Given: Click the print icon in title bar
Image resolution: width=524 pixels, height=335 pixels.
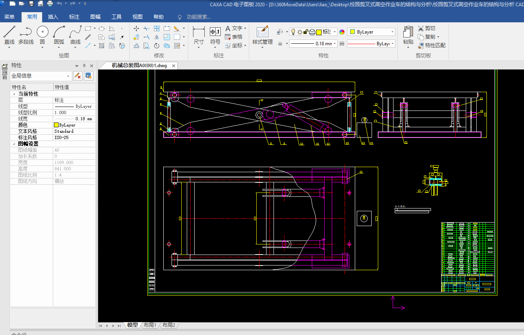Looking at the screenshot, I should [50, 4].
